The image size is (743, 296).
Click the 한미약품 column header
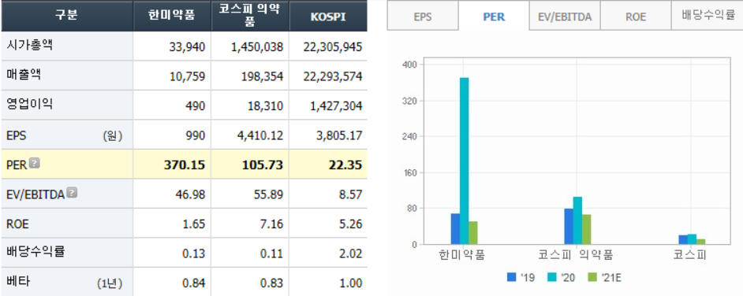tap(172, 16)
